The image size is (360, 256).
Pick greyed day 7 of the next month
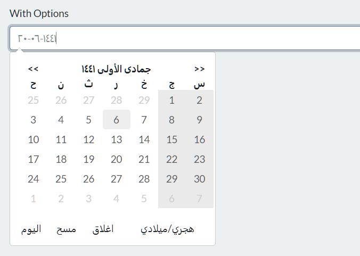pos(199,199)
